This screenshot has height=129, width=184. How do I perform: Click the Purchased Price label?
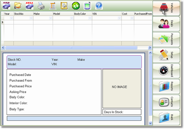pyautogui.click(x=20, y=86)
